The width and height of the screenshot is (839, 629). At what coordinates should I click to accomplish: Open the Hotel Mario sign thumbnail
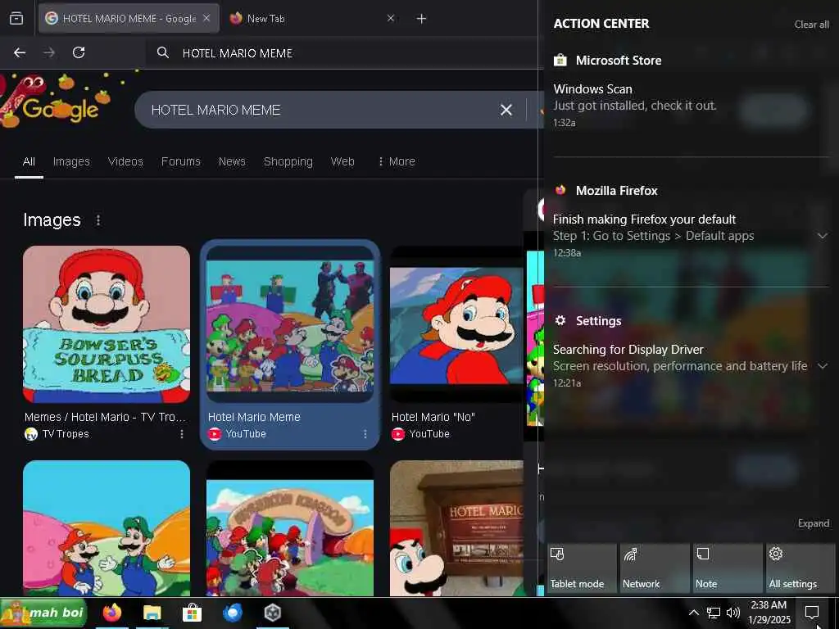coord(456,528)
